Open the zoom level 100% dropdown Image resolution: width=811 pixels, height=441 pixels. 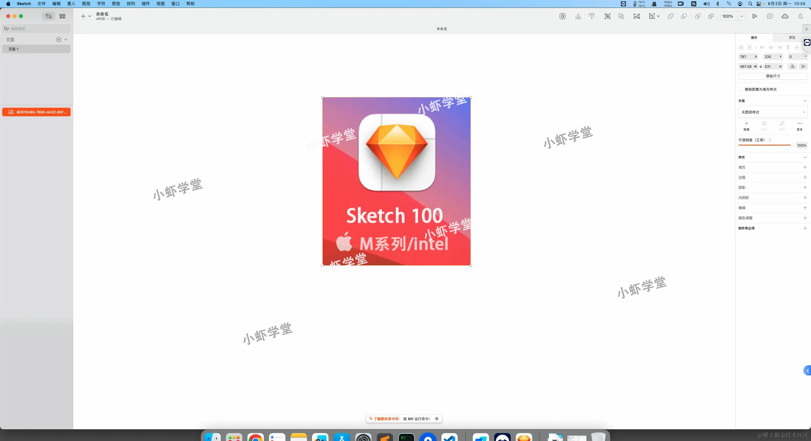[x=741, y=16]
